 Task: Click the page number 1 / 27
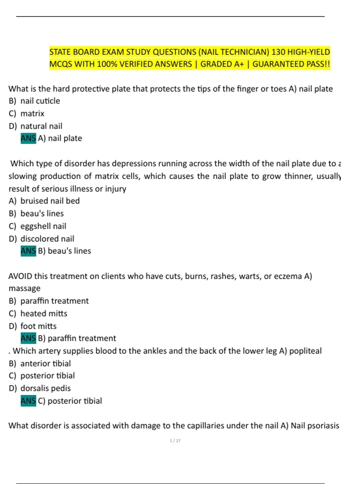point(175,441)
